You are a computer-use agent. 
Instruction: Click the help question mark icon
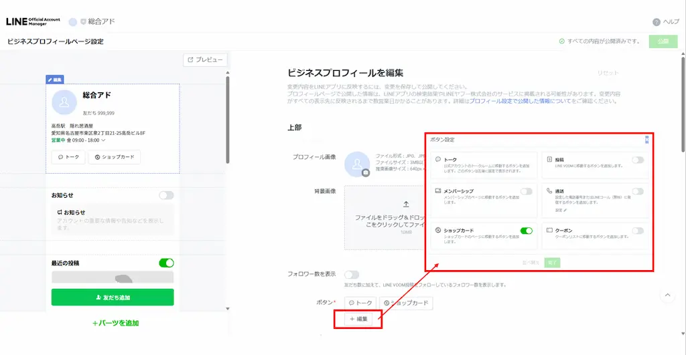tap(657, 22)
